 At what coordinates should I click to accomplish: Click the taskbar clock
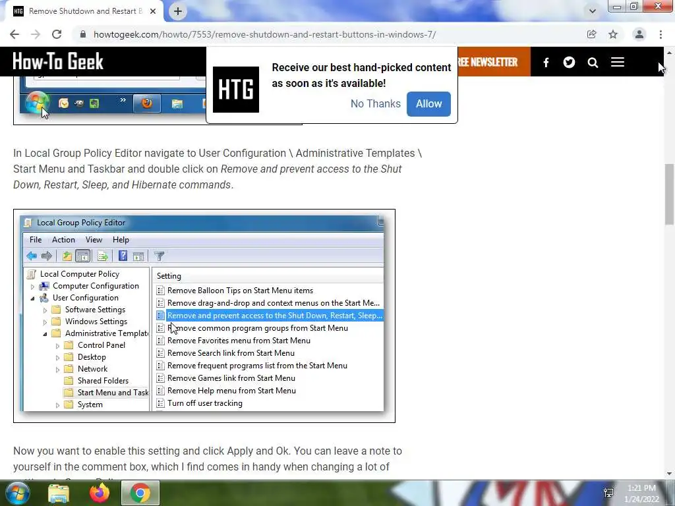[x=642, y=493]
